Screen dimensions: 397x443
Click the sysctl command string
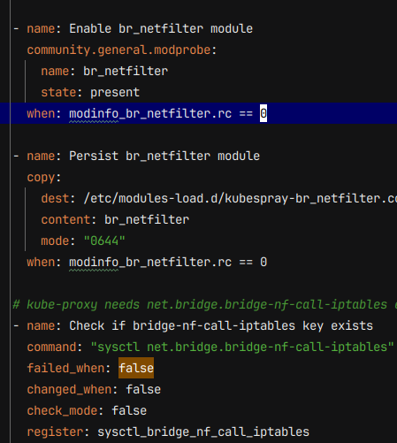tap(242, 347)
